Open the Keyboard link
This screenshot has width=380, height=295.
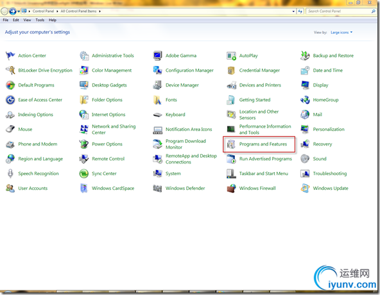pyautogui.click(x=175, y=115)
